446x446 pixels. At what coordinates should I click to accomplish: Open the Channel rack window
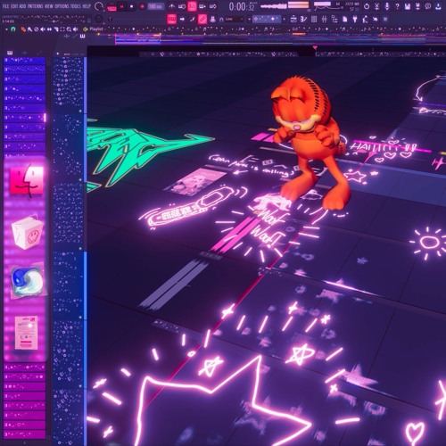click(314, 19)
